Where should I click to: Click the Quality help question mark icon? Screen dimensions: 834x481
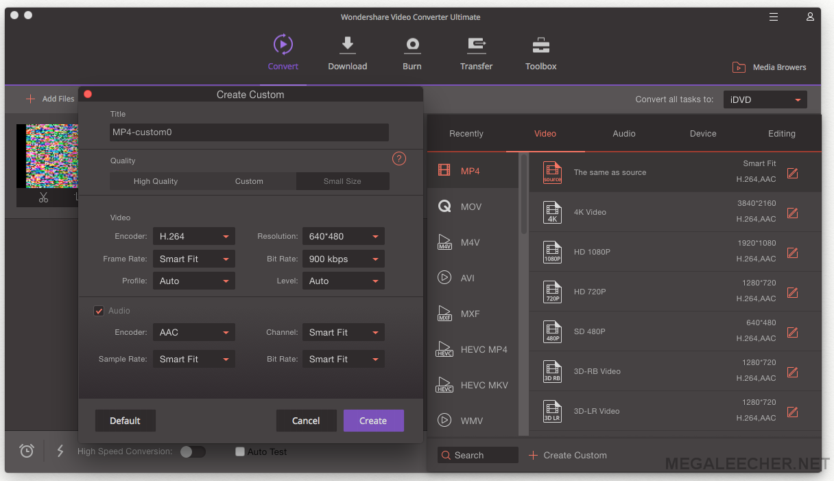point(399,159)
